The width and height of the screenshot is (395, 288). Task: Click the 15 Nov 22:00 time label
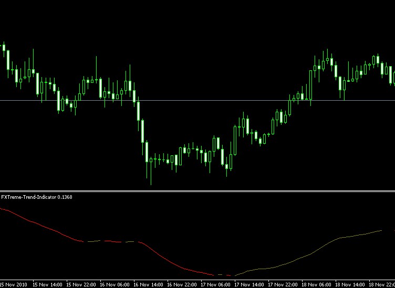(81, 285)
